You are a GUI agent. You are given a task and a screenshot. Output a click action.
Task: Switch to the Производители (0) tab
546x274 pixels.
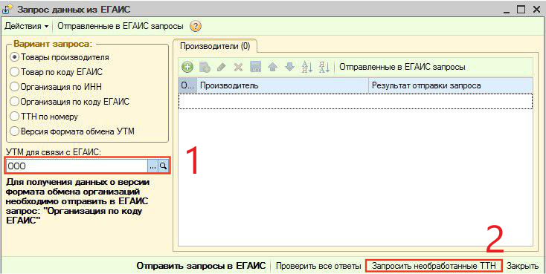point(215,46)
